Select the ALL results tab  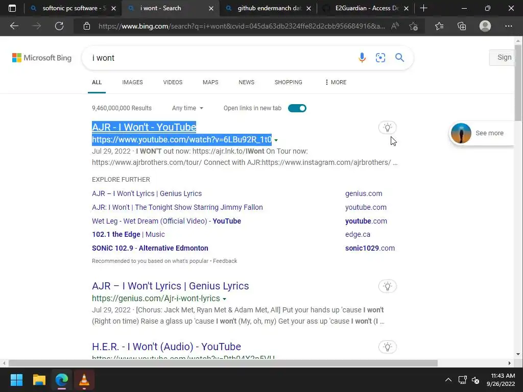97,82
